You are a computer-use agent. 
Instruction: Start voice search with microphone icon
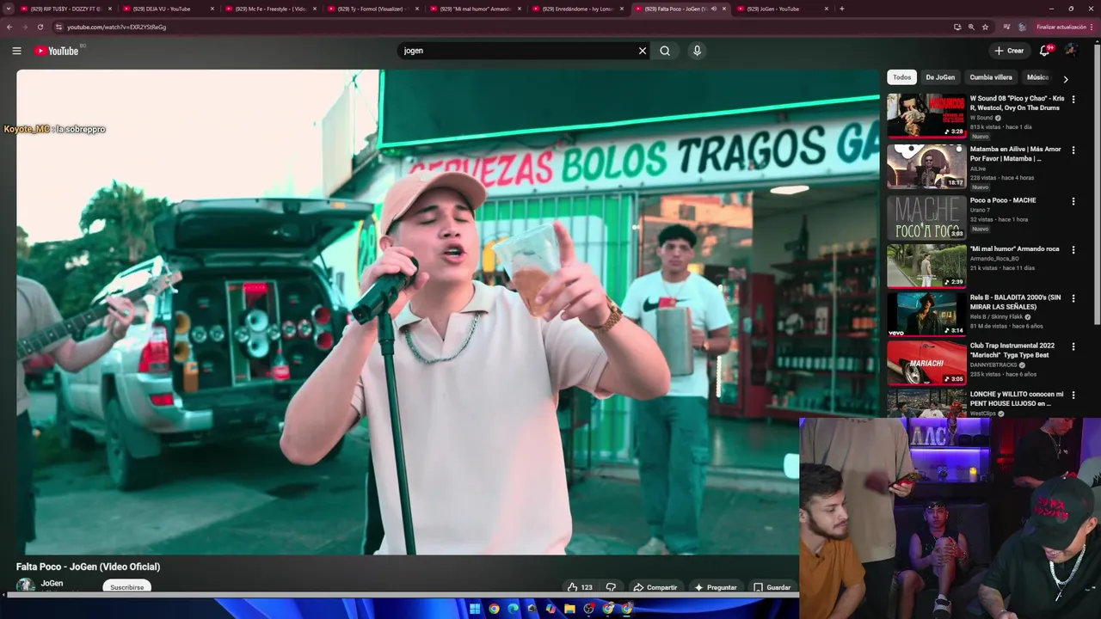[x=697, y=51]
